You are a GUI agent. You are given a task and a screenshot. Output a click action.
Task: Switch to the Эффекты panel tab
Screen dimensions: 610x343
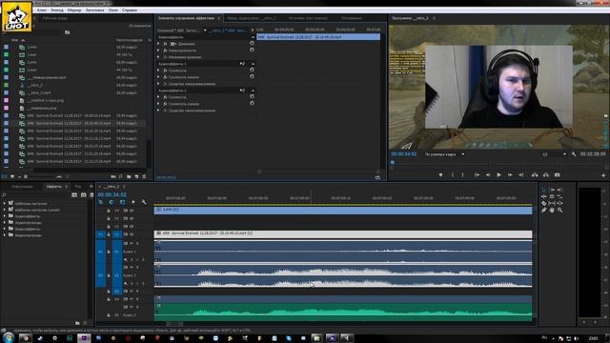pos(54,187)
